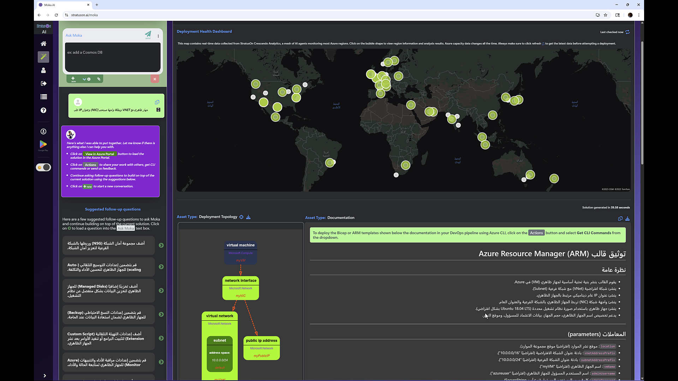
Task: Refresh the map data with the refresh icon
Action: pos(628,32)
